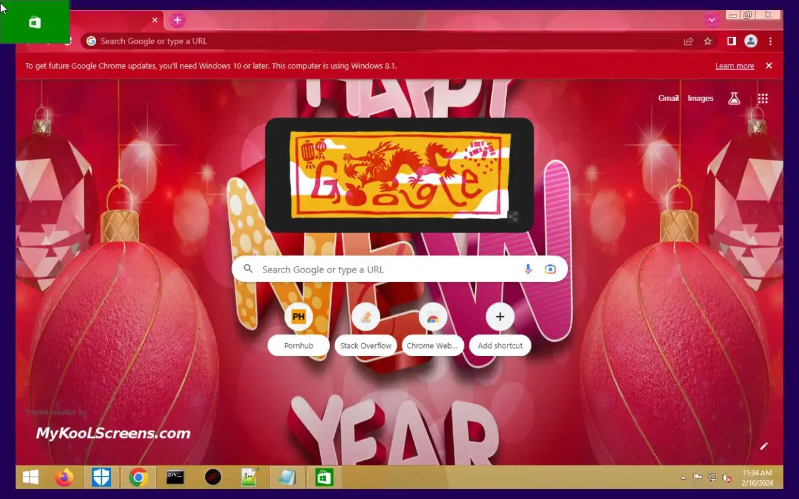Launch Firefox from the taskbar
The height and width of the screenshot is (499, 799).
(64, 478)
